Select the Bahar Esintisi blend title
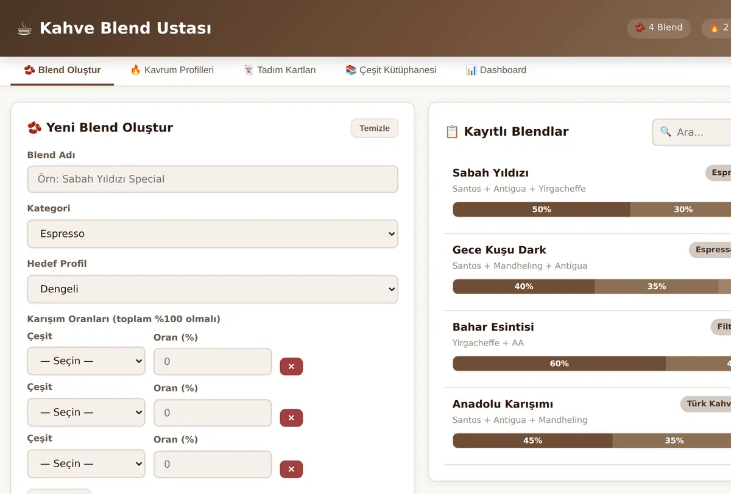Image resolution: width=731 pixels, height=494 pixels. 493,327
